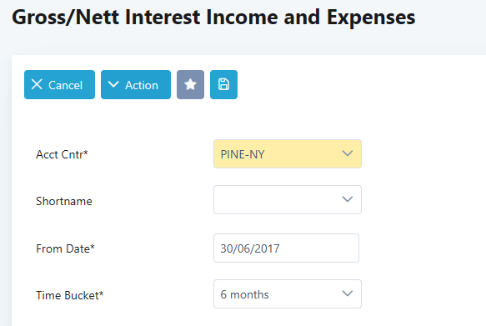Screen dimensions: 486x326
Task: Click the Shortname label text
Action: click(x=64, y=202)
